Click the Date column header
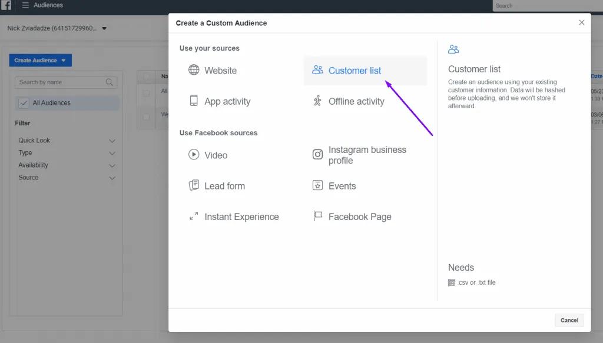This screenshot has height=343, width=603. coord(597,76)
